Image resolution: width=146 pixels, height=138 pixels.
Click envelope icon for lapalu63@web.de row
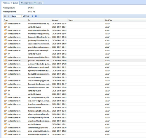click(x=5, y=74)
